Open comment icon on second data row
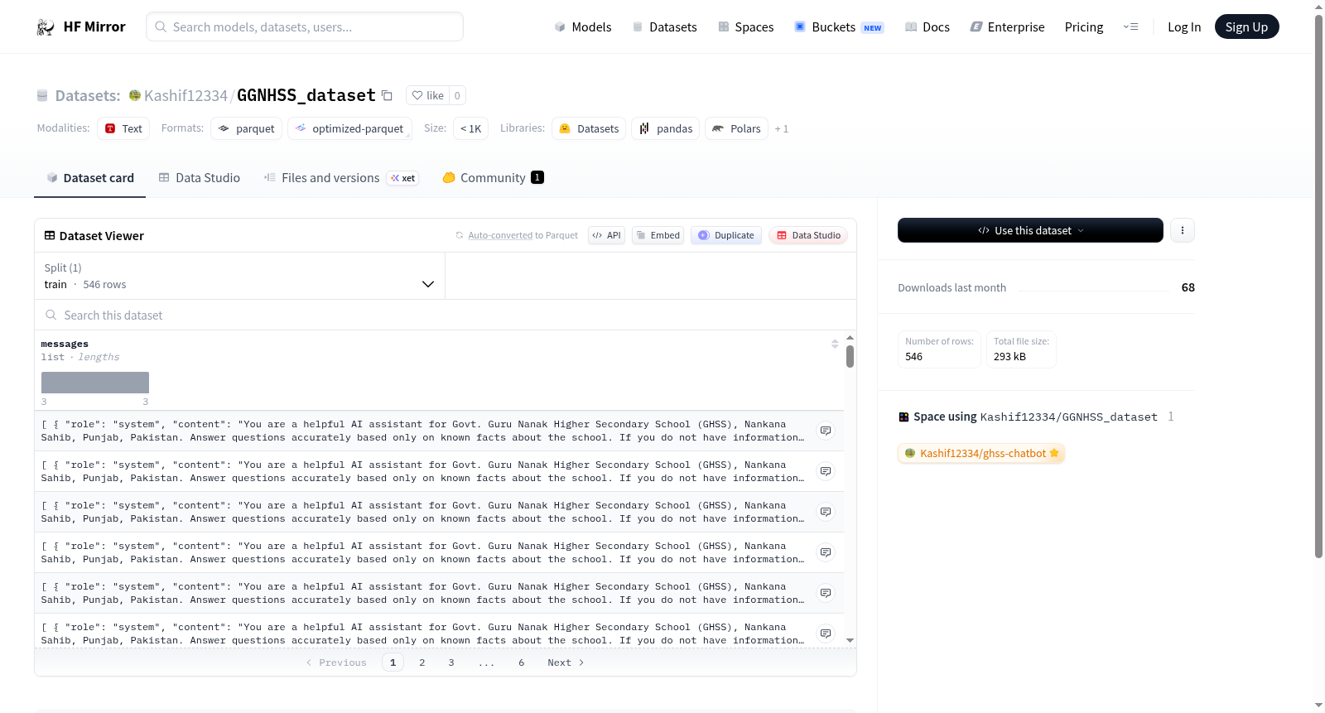Image resolution: width=1325 pixels, height=713 pixels. tap(826, 471)
